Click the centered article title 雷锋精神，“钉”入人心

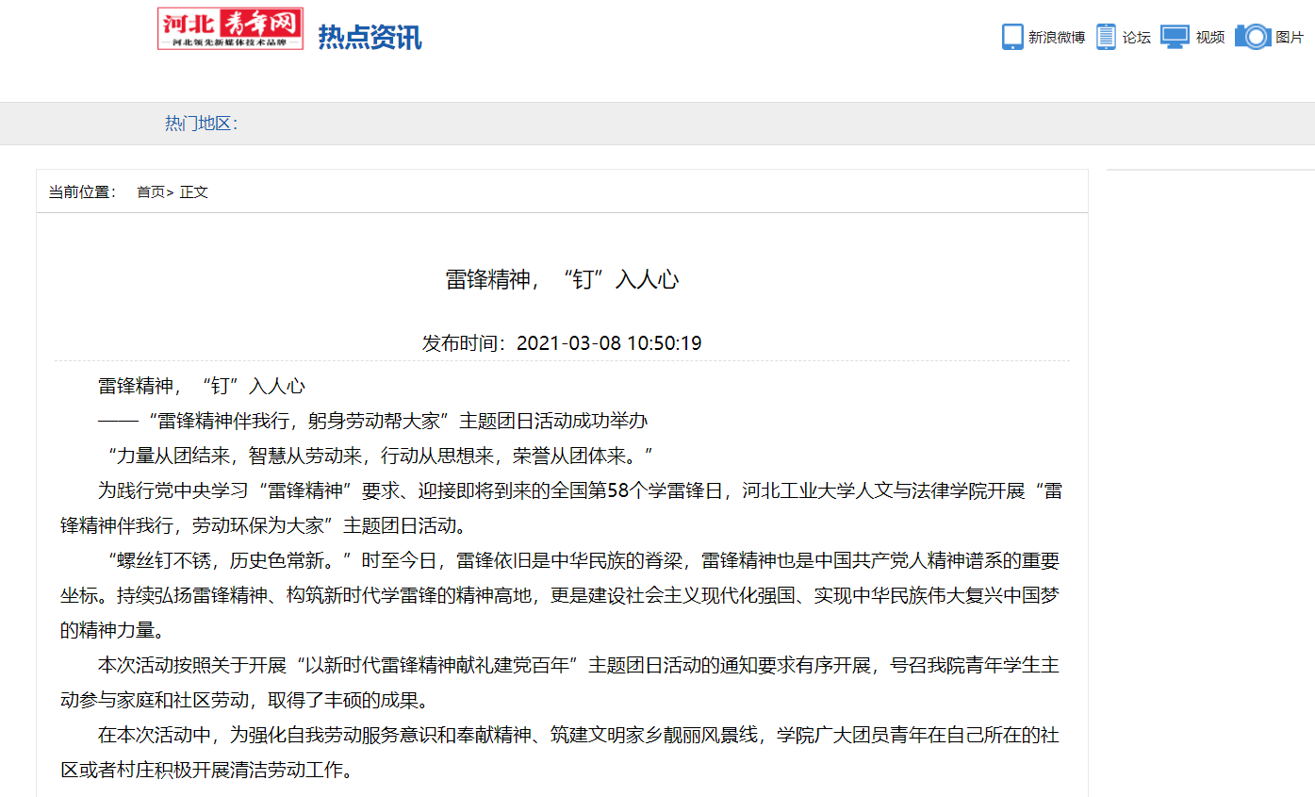(x=562, y=279)
